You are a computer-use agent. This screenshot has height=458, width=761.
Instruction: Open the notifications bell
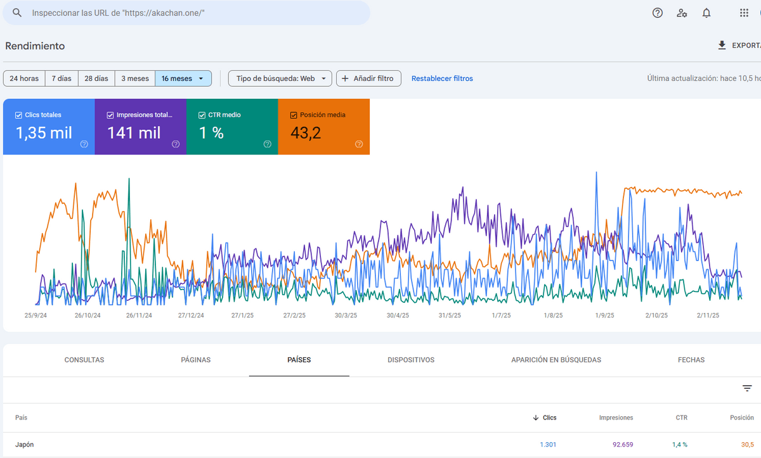point(706,13)
